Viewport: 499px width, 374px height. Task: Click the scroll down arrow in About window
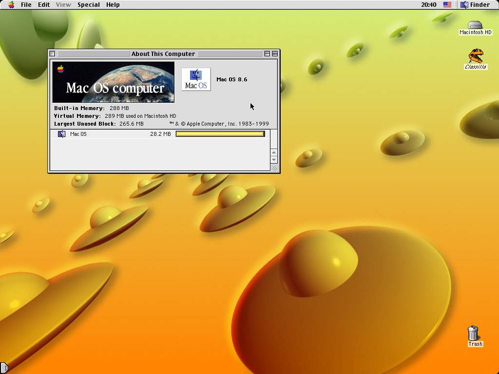274,160
